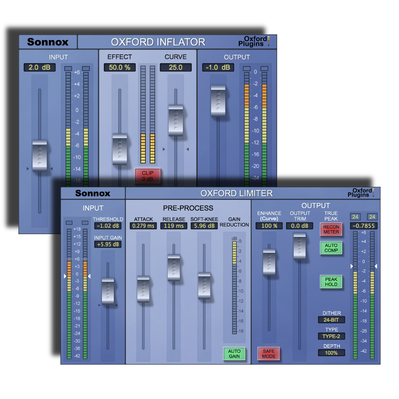This screenshot has height=399, width=399.
Task: Toggle the AUTO GAIN button
Action: (x=234, y=354)
